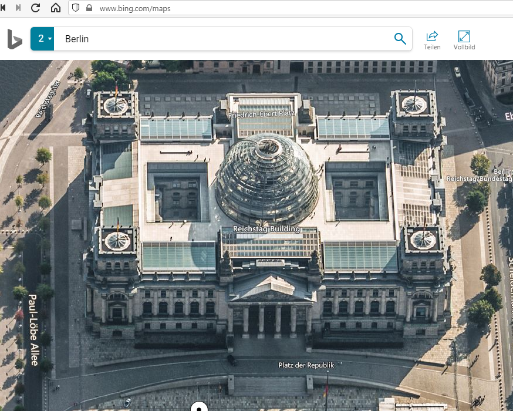Viewport: 513px width, 411px height.
Task: Click the Friedrich-Ebert Platz map label
Action: click(261, 114)
